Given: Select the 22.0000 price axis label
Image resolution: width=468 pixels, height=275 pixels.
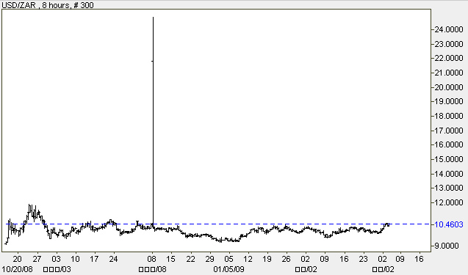Looking at the screenshot, I should [449, 58].
